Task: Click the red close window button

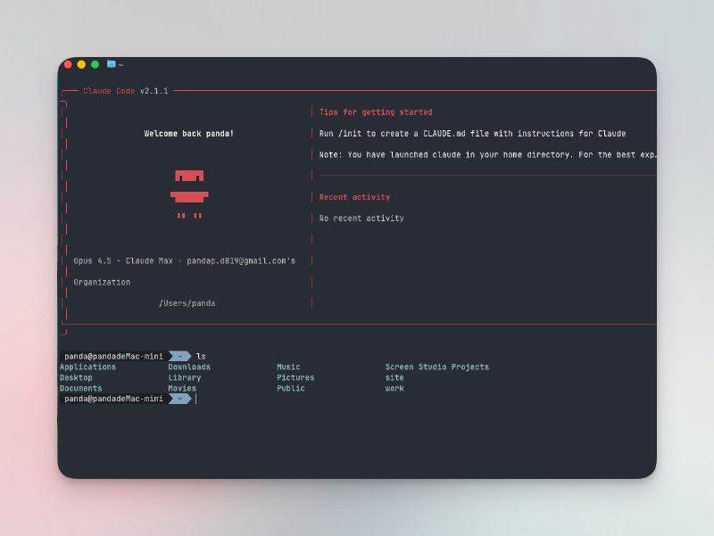Action: click(x=68, y=64)
